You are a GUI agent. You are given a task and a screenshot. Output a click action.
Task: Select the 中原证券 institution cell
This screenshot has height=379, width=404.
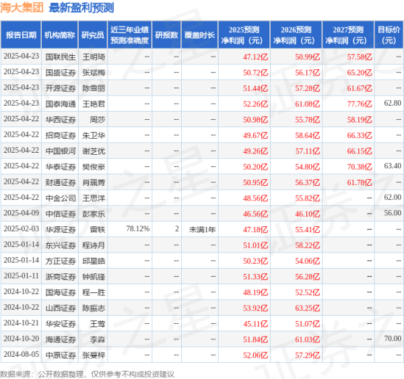pyautogui.click(x=61, y=355)
